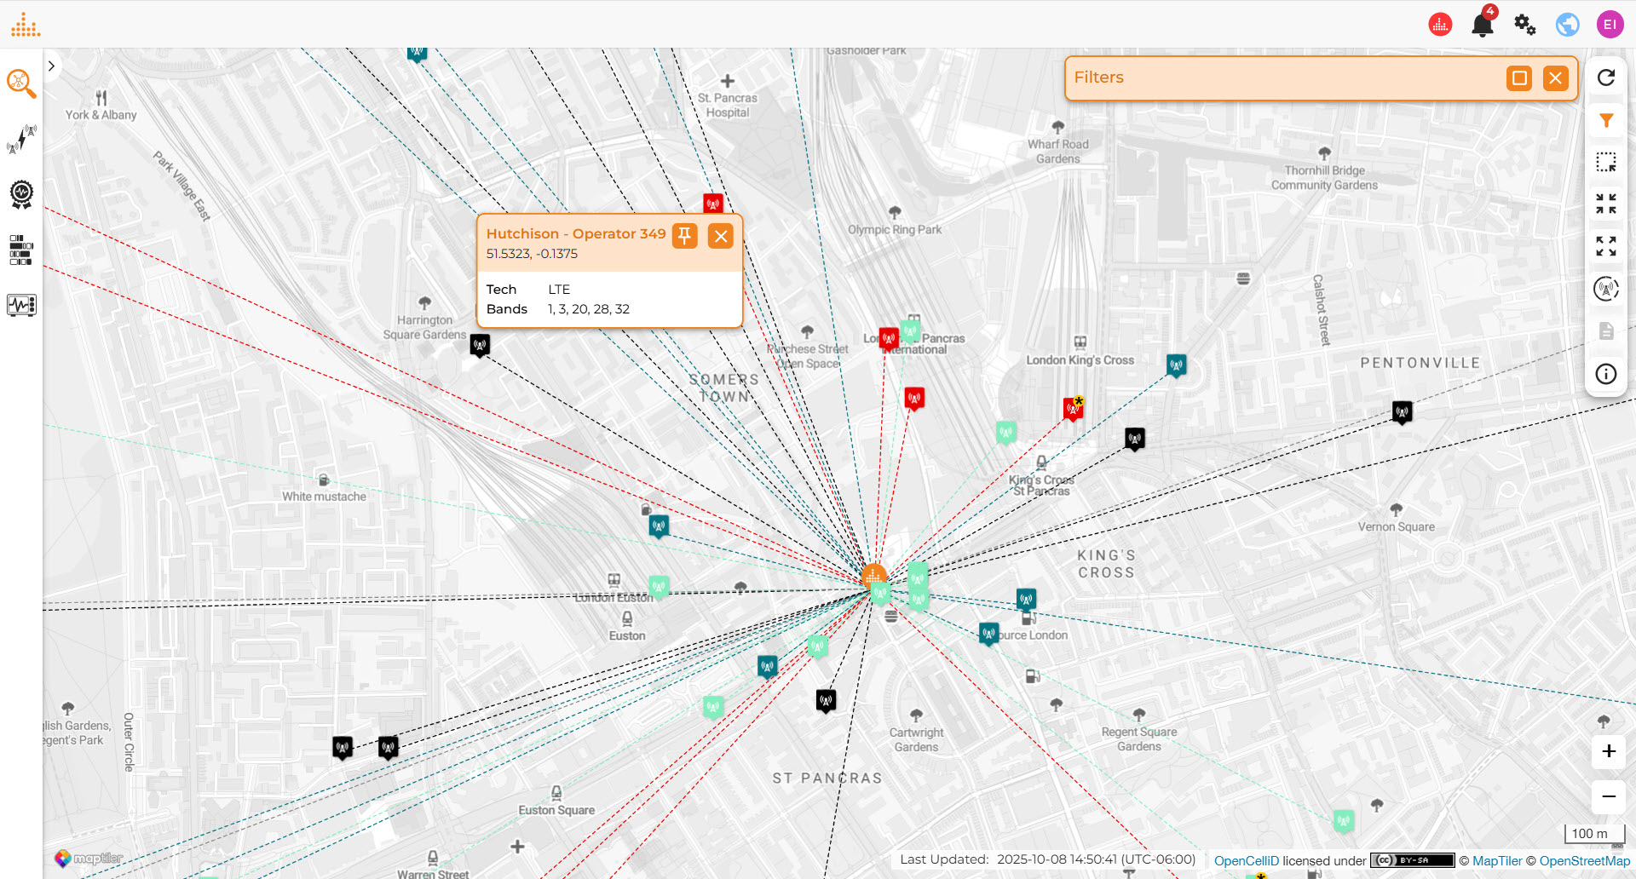Zoom in the map with plus button
This screenshot has width=1636, height=879.
click(x=1608, y=751)
